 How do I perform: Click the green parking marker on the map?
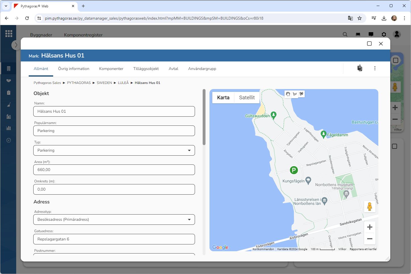coord(294,170)
